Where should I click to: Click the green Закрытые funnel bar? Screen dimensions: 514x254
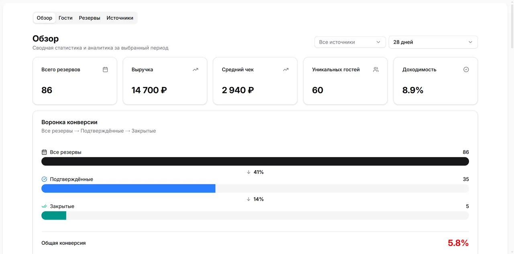coord(54,216)
